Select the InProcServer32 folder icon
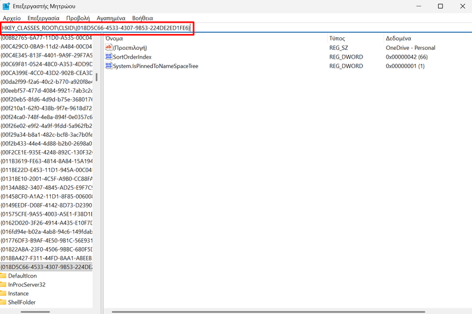This screenshot has width=472, height=314. [x=3, y=285]
